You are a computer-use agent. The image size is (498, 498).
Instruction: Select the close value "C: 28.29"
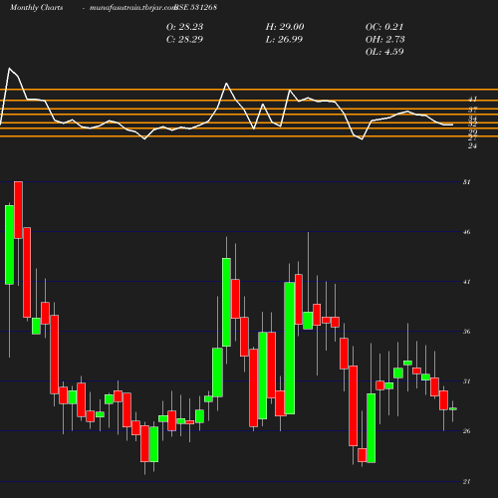(x=184, y=40)
